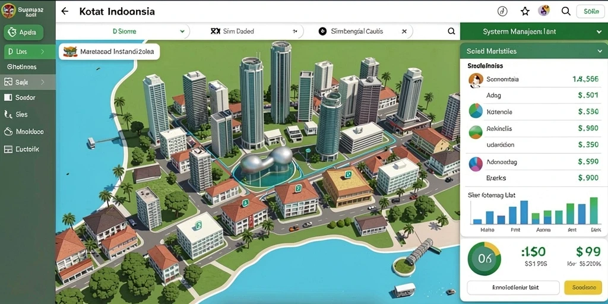The image size is (608, 304).
Task: Click the Sondor sidebar icon
Action: point(8,98)
